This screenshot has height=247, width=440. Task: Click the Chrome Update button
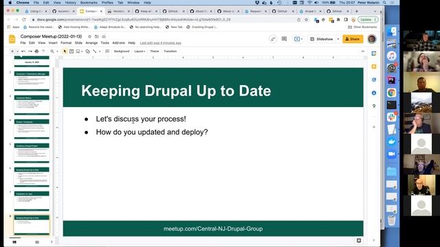(x=368, y=20)
